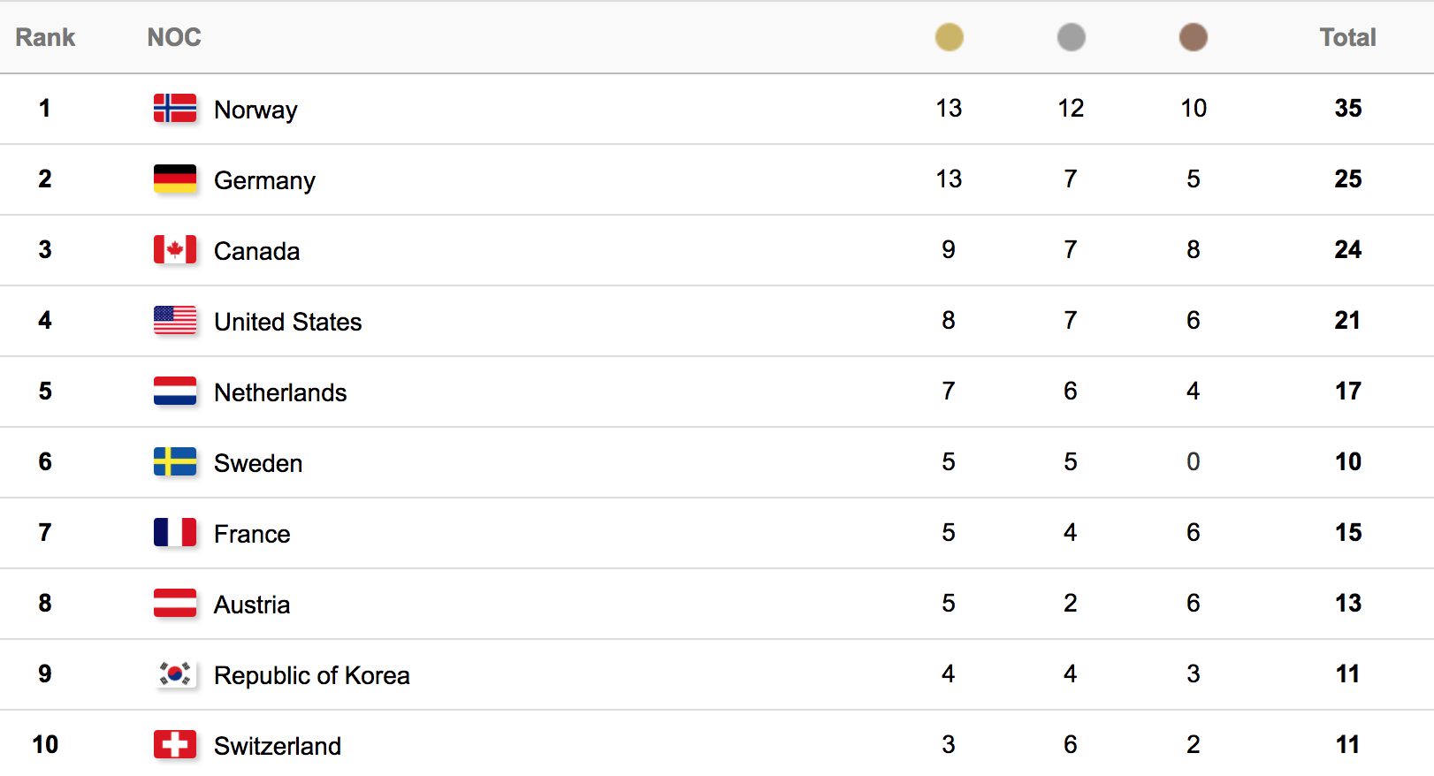Click the gold medal icon column header
Screen dimensions: 1434x776
[949, 37]
